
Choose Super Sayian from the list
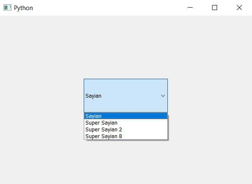(x=126, y=123)
